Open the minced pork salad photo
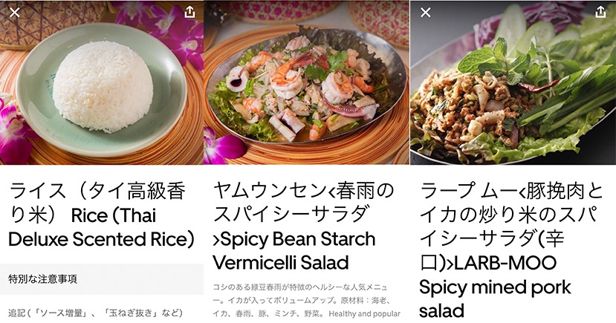 coord(513,82)
